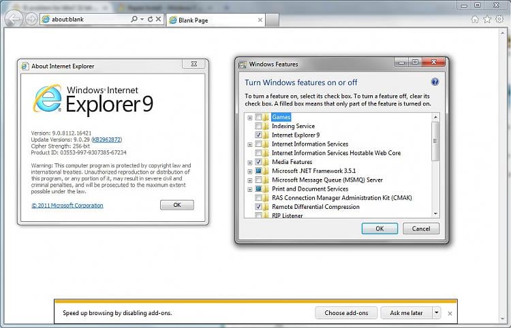
Task: Click the browser Forward arrow button
Action: click(x=31, y=19)
